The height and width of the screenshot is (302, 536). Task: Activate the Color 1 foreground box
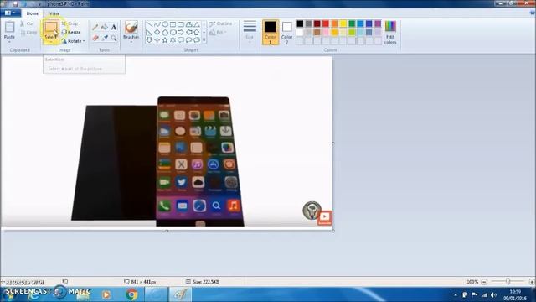(x=270, y=32)
